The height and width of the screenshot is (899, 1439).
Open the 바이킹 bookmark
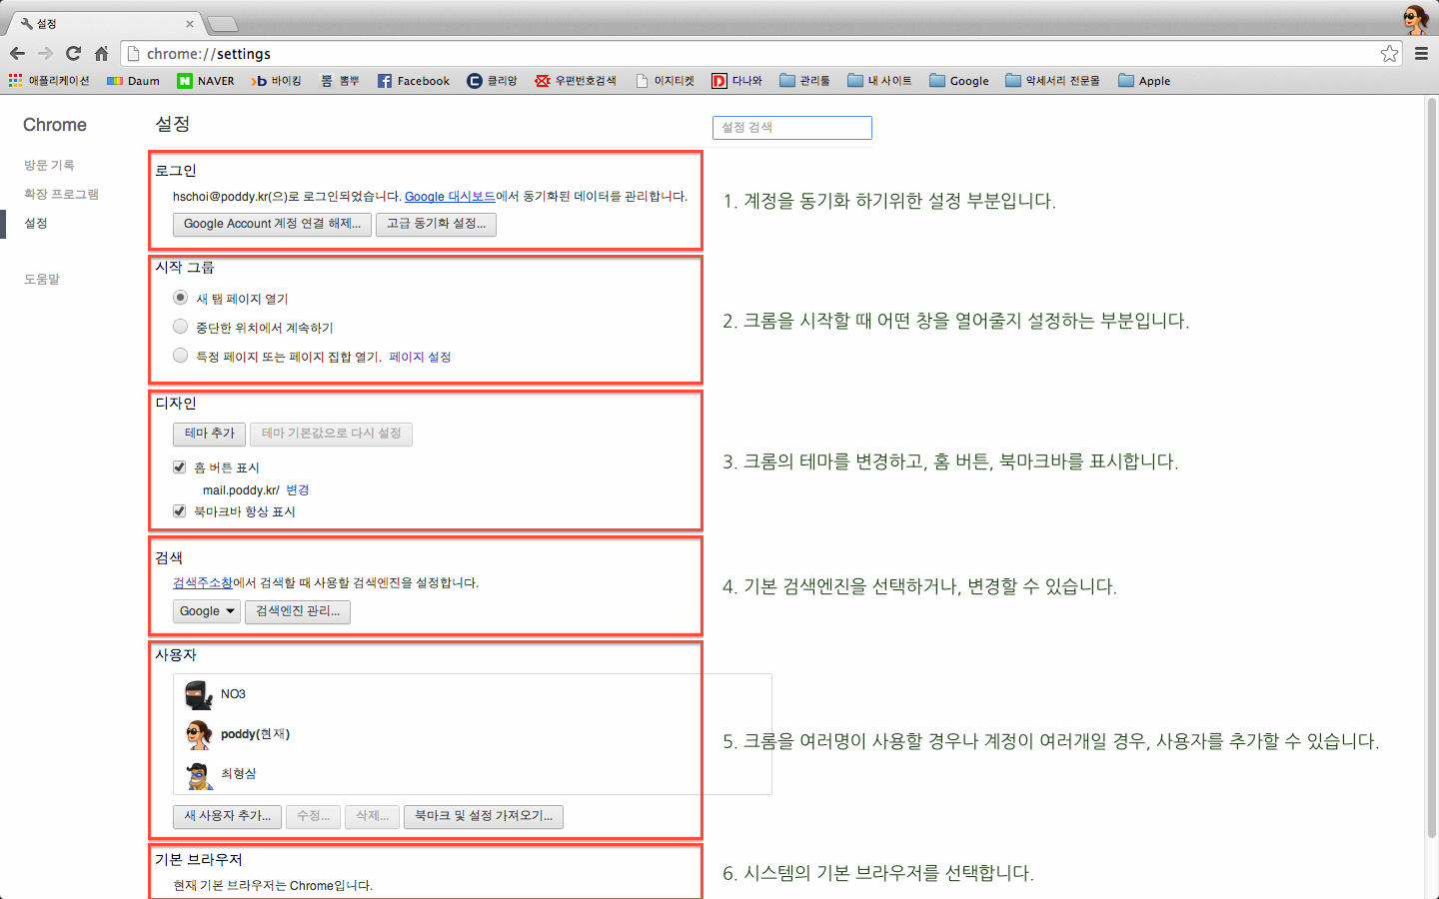[277, 81]
